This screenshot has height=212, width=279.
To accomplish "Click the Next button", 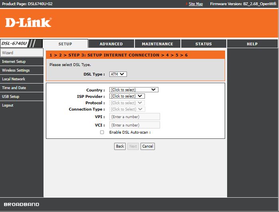I will tap(133, 146).
